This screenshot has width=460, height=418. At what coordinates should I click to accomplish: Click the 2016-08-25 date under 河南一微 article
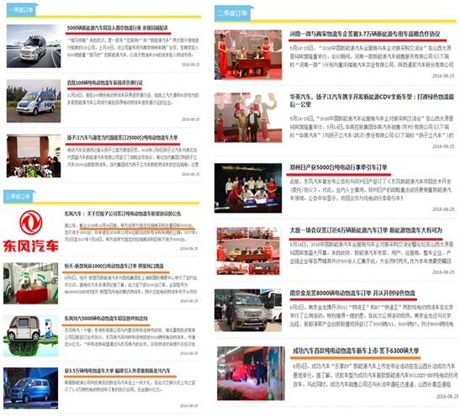[x=443, y=76]
